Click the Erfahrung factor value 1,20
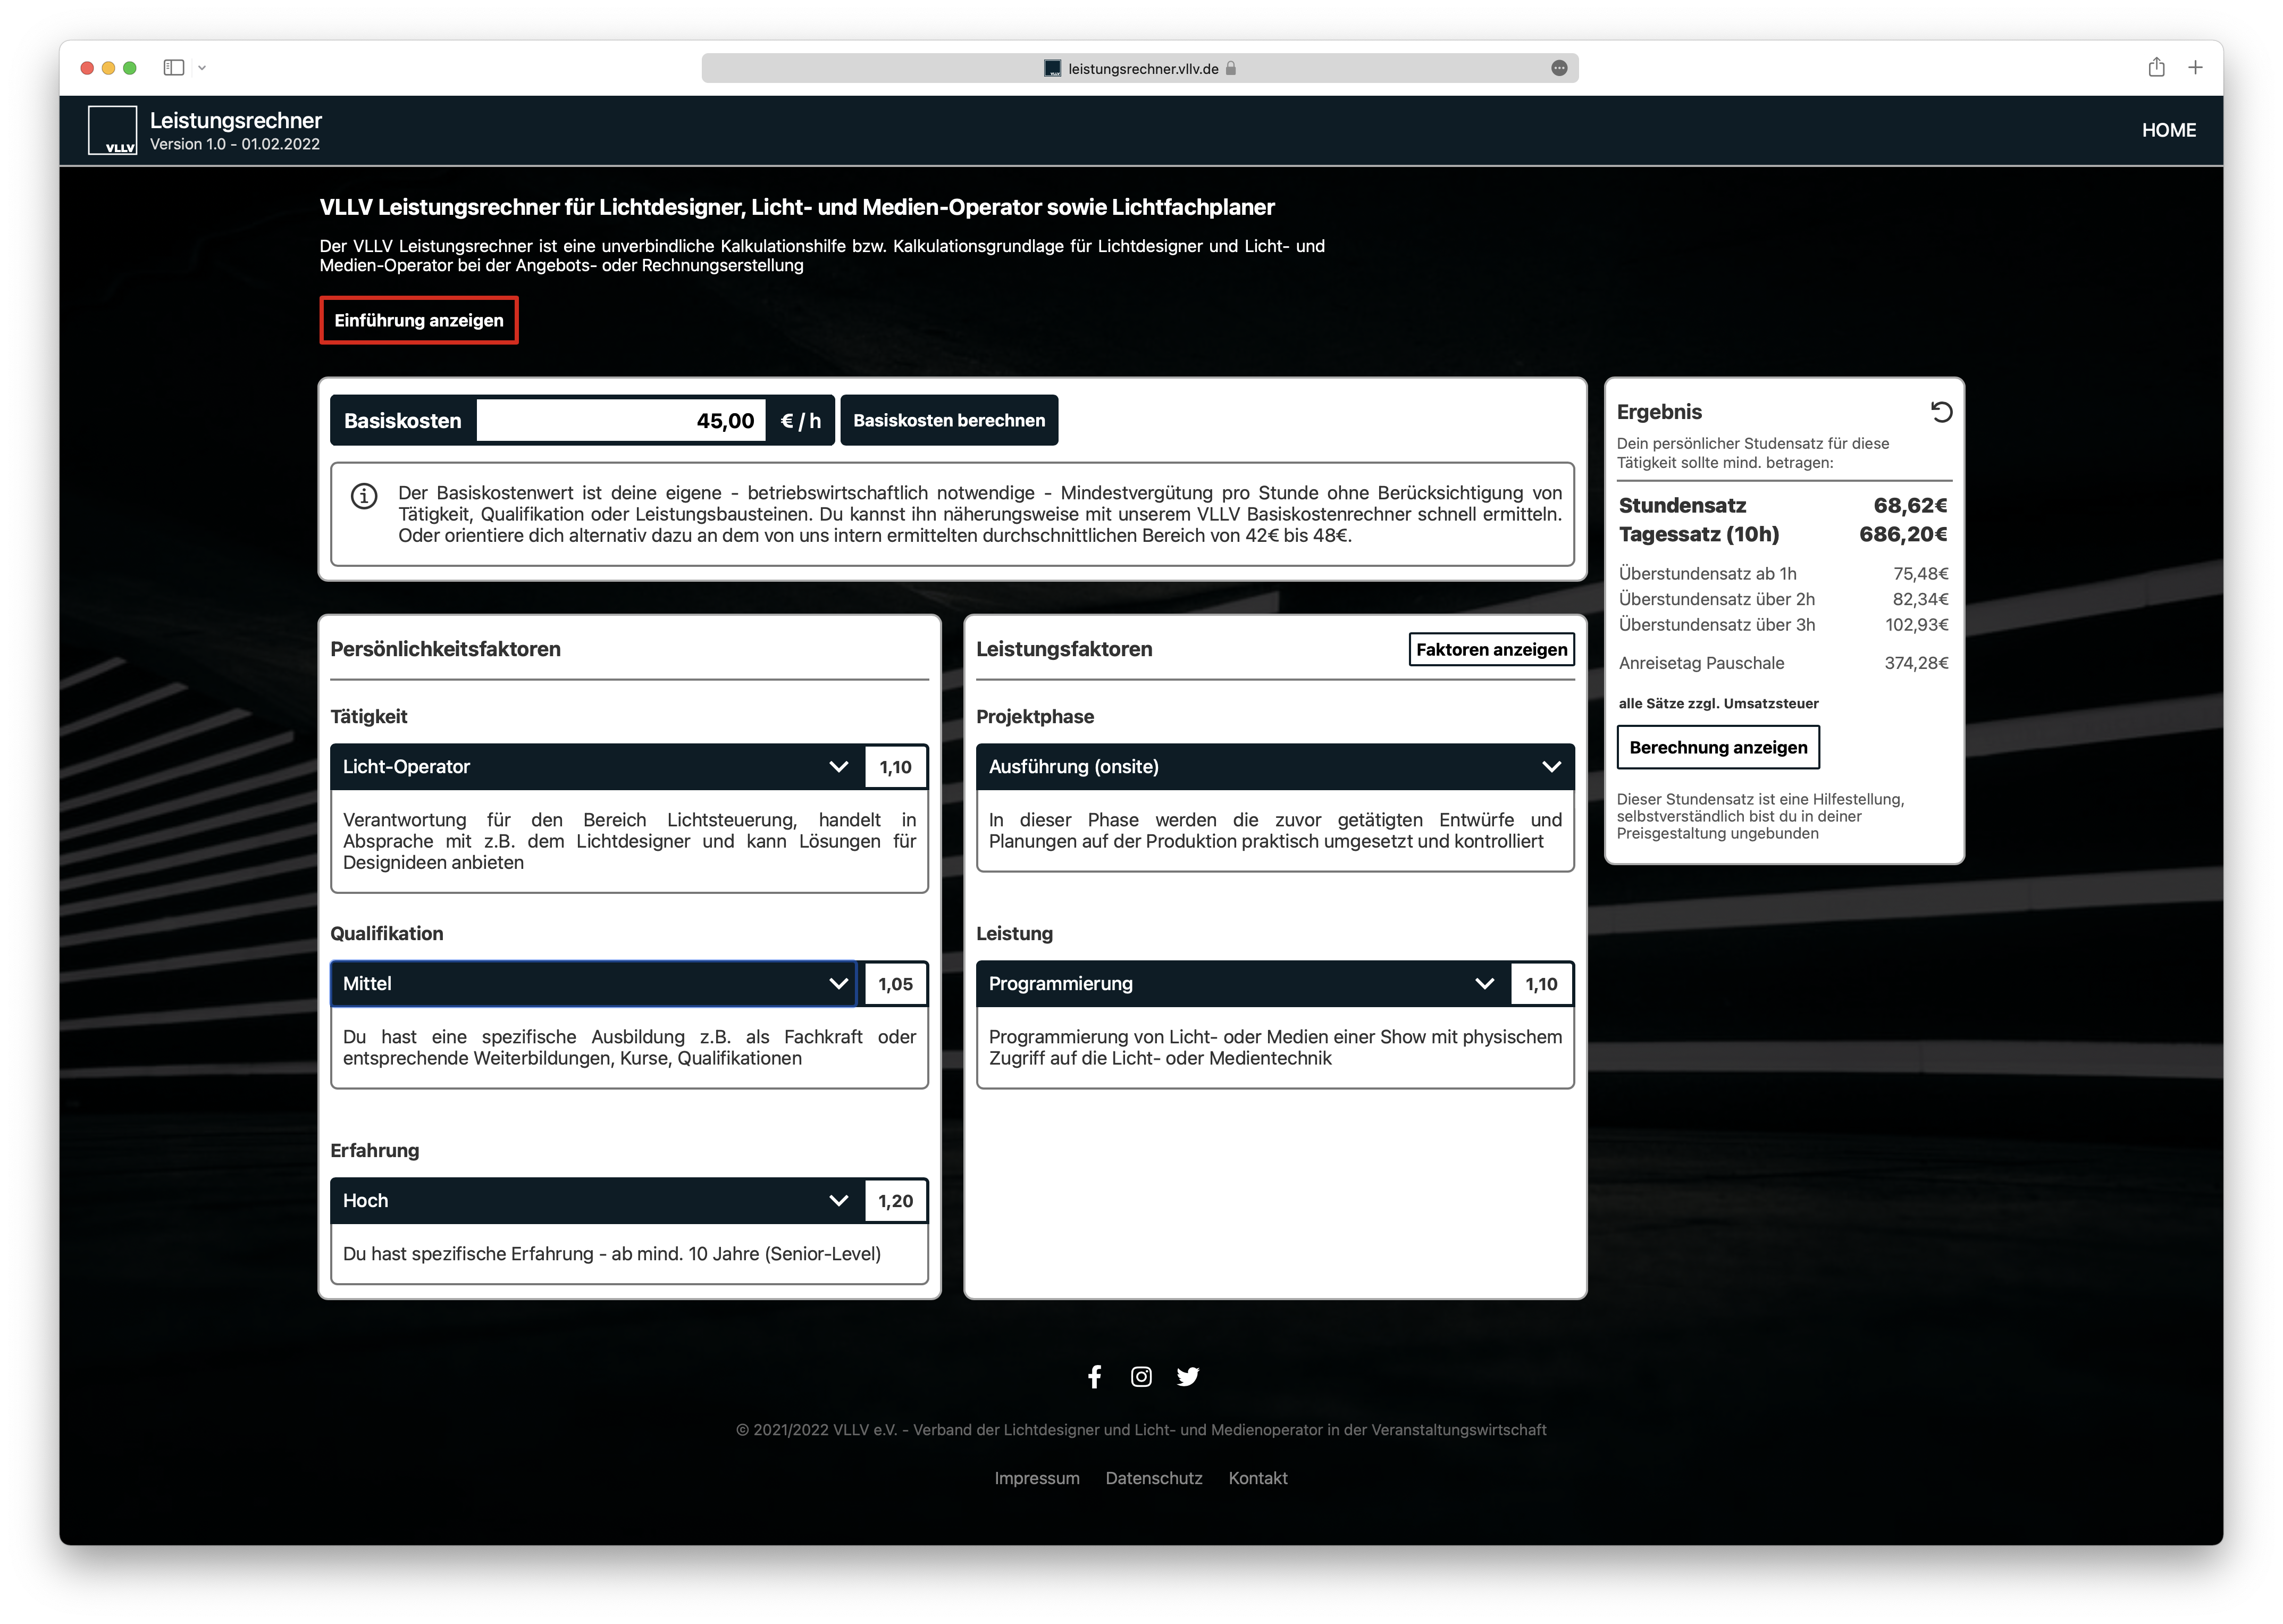Viewport: 2283px width, 1624px height. tap(896, 1201)
